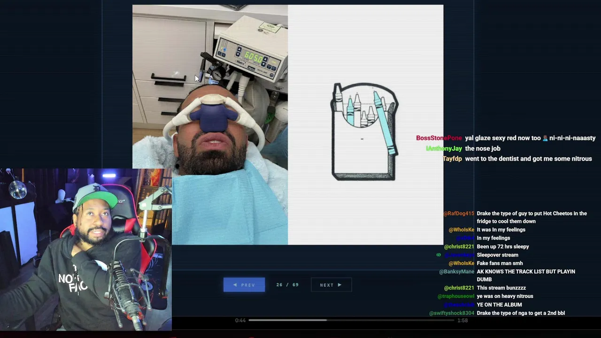Click the right arrow icon on NEXT
The image size is (601, 338).
[x=339, y=285]
